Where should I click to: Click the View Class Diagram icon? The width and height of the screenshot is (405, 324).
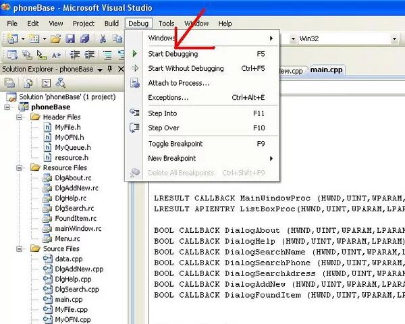point(61,83)
